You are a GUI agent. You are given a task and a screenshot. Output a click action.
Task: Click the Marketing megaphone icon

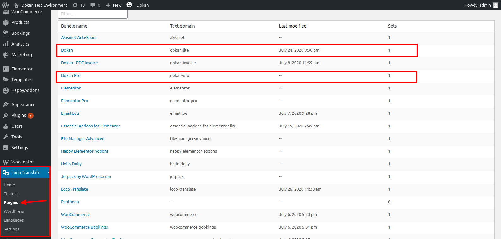pos(6,55)
